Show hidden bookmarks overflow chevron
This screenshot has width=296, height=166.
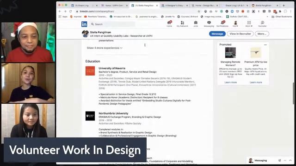click(267, 17)
